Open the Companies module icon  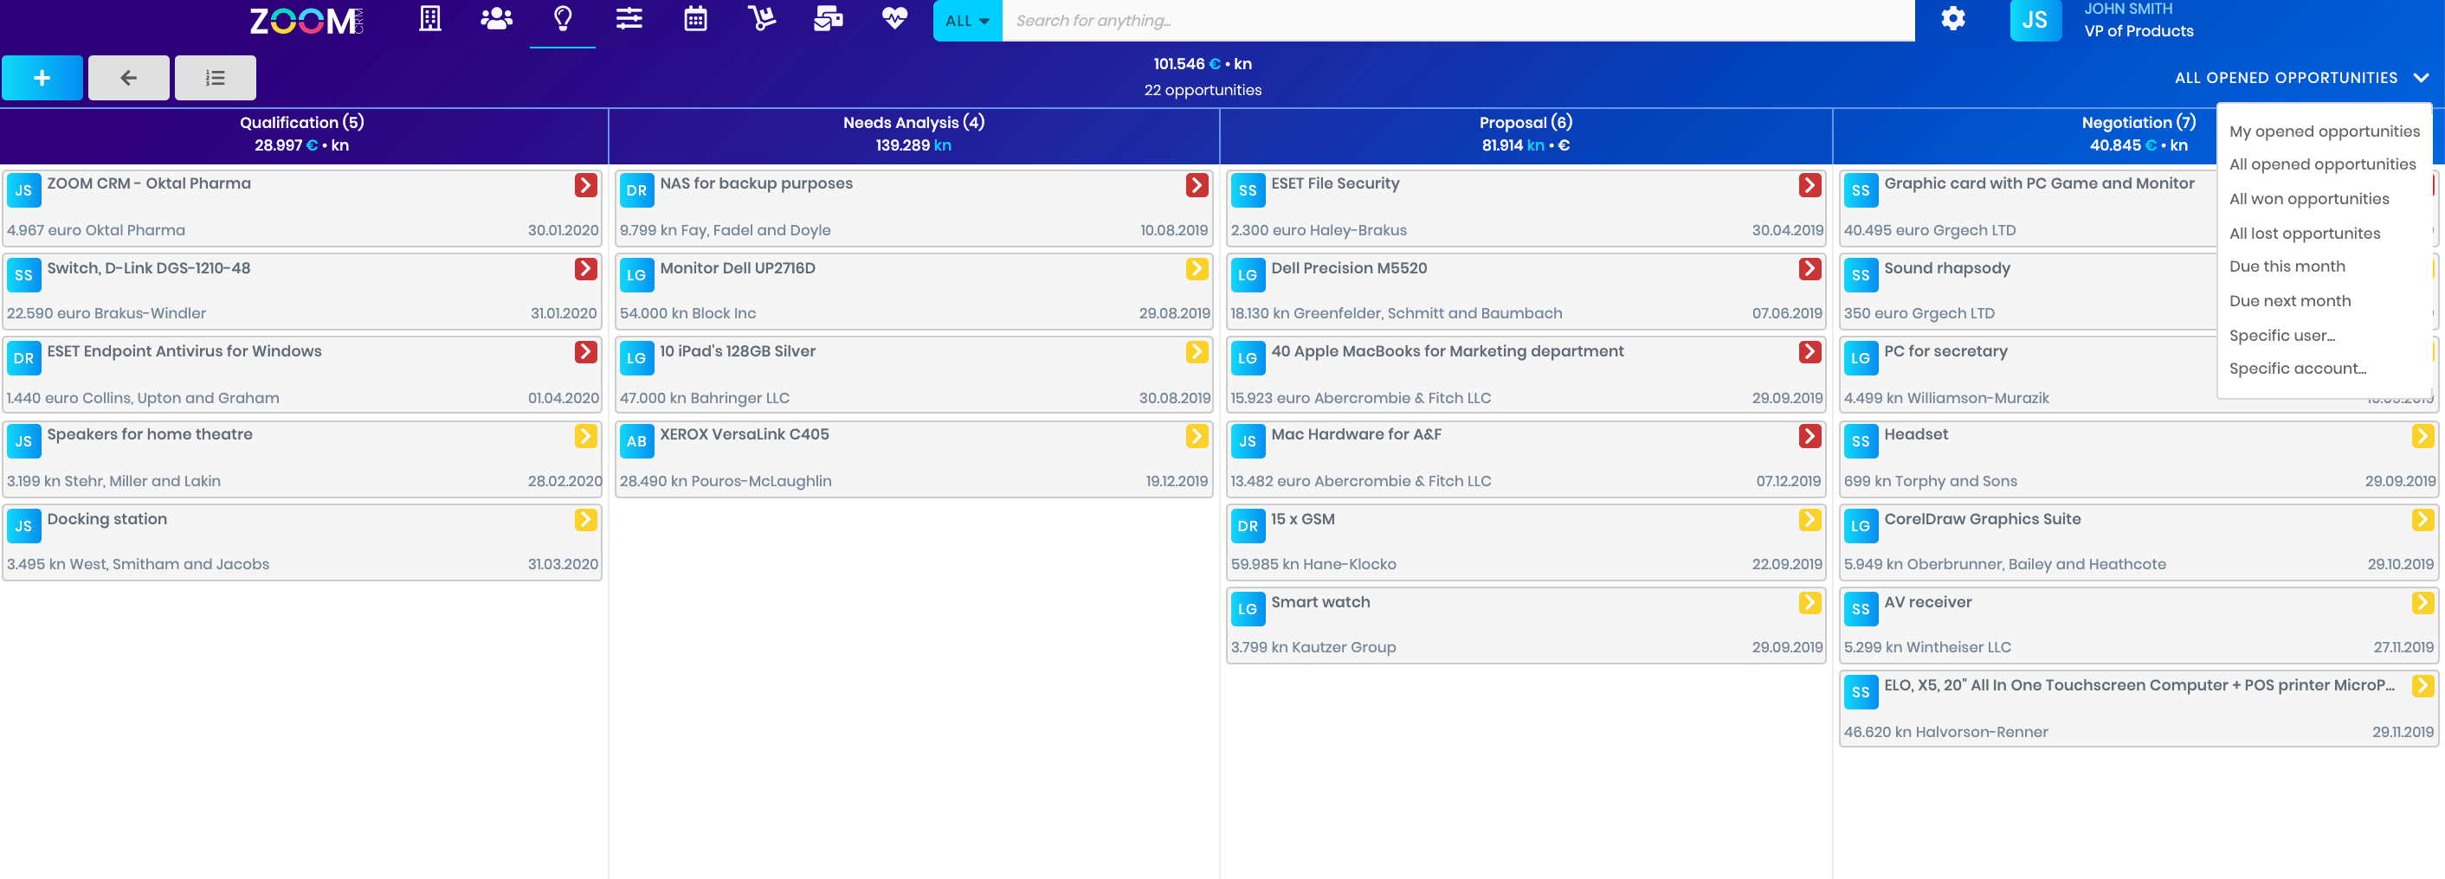point(429,19)
